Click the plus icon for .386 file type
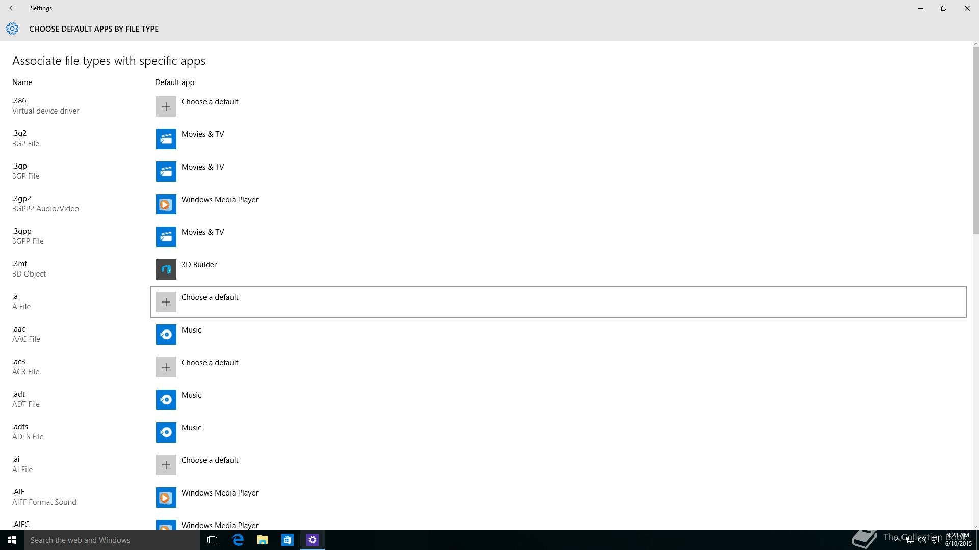Screen dimensions: 979x550 pos(166,106)
